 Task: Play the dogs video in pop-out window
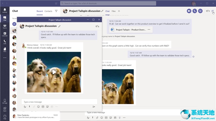[54, 72]
